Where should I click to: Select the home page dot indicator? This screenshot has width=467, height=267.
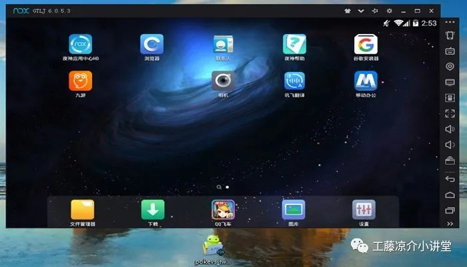(x=227, y=187)
